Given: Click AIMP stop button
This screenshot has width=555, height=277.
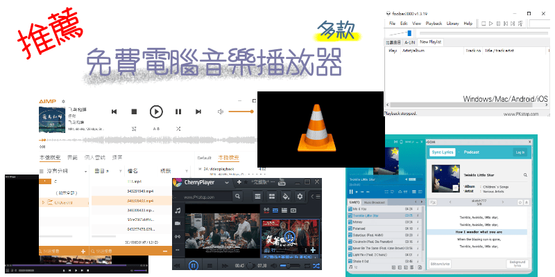Looking at the screenshot, I should click(x=134, y=111).
